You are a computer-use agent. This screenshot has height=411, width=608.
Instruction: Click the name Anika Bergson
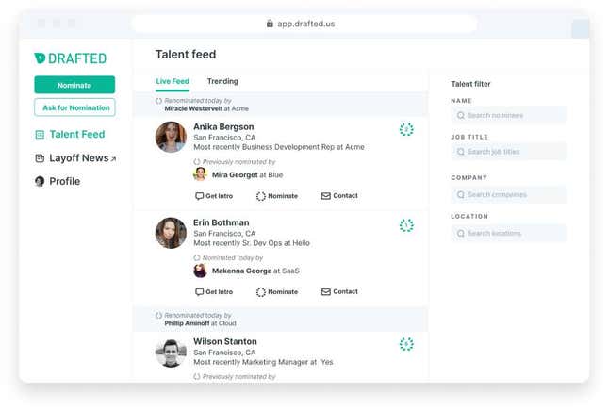[223, 127]
